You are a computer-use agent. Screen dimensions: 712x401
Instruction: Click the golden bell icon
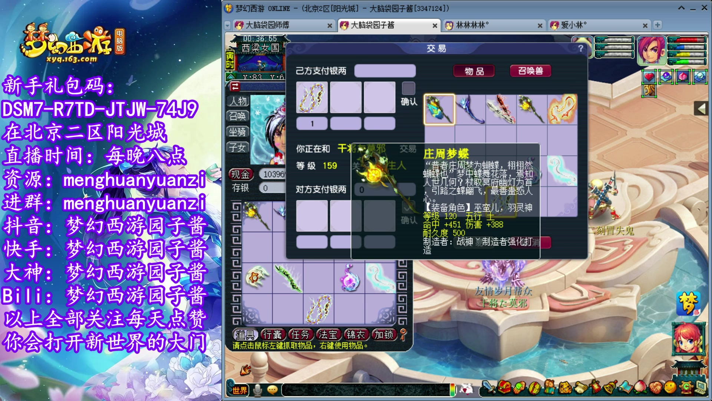click(x=610, y=387)
